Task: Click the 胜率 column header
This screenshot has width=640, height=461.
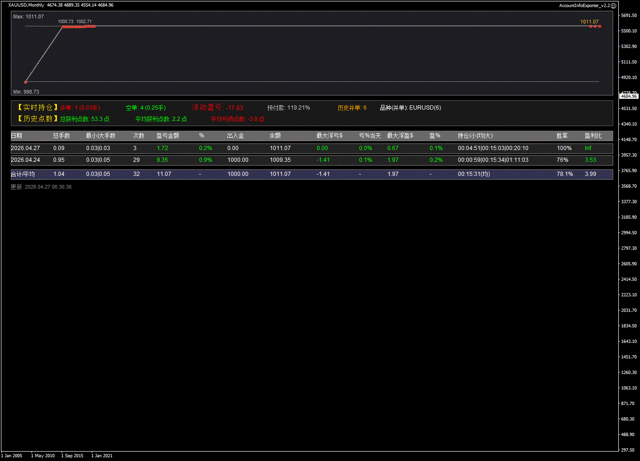Action: [562, 136]
